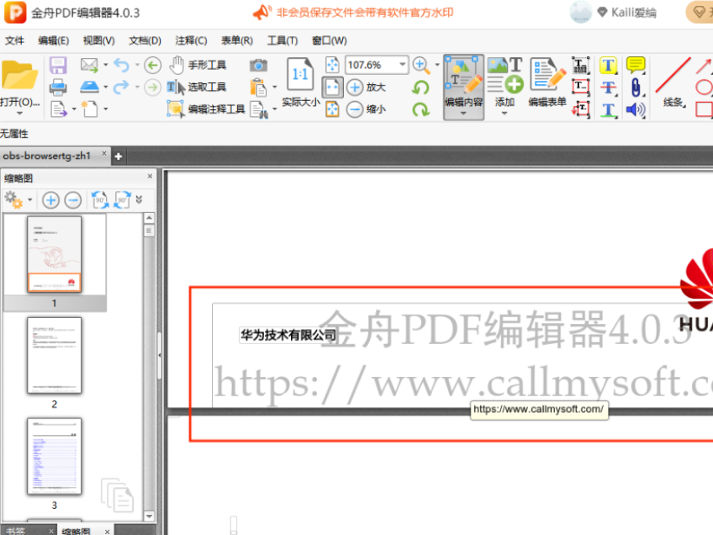Select the 编辑注释工具 tool
The height and width of the screenshot is (535, 713).
click(x=206, y=109)
